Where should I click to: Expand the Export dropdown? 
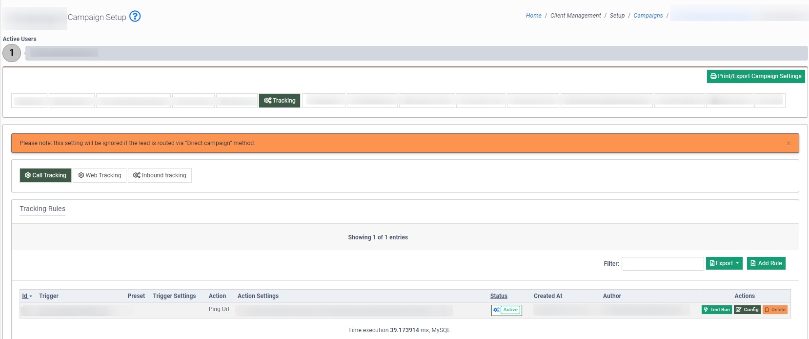724,263
